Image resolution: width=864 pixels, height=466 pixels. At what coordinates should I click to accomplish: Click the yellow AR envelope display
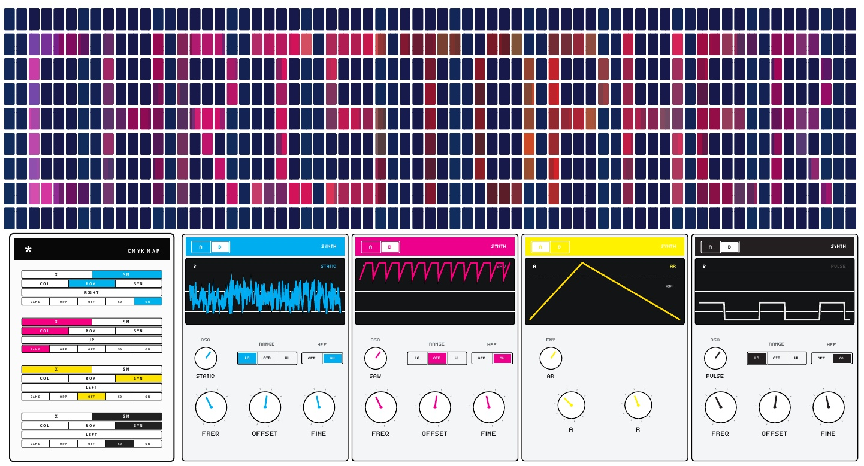tap(605, 292)
